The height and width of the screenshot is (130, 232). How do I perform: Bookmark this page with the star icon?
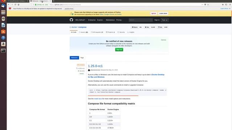(208, 5)
